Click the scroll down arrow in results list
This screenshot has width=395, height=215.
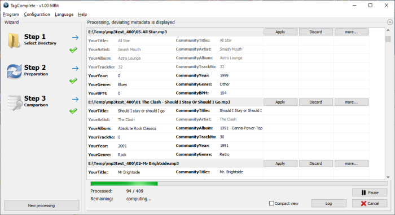coord(388,177)
